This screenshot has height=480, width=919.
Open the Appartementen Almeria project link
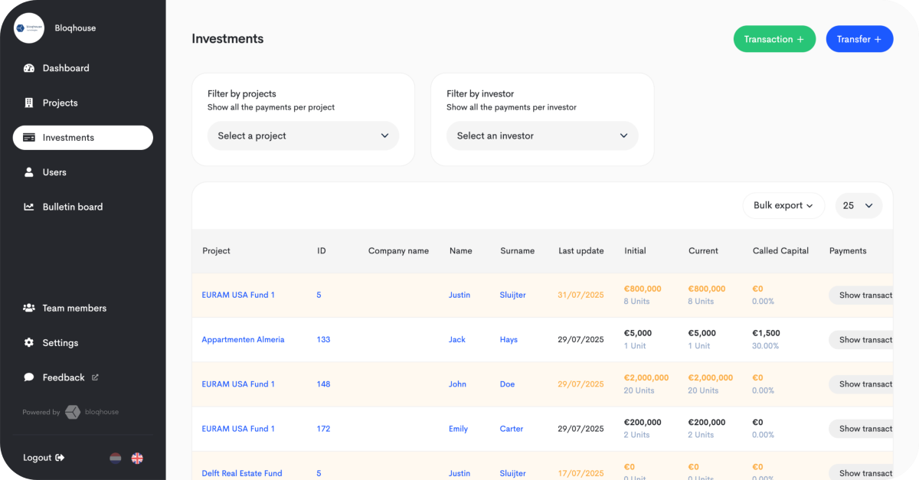coord(243,340)
